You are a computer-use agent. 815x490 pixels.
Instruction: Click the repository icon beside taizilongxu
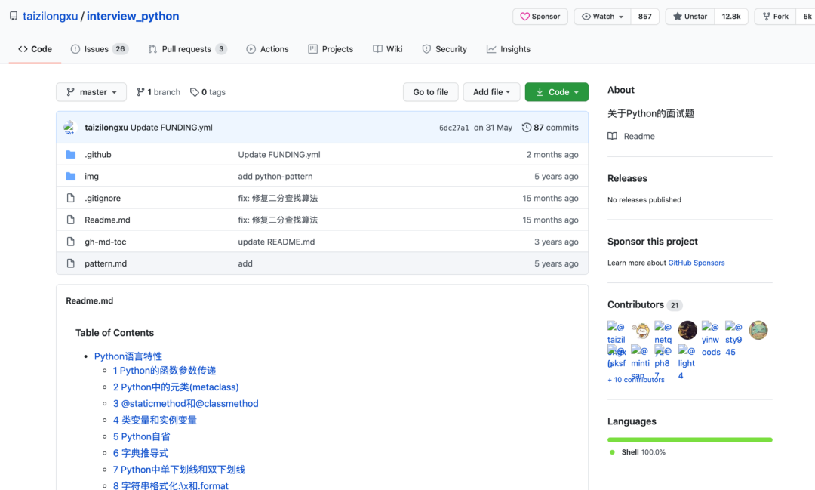click(14, 16)
